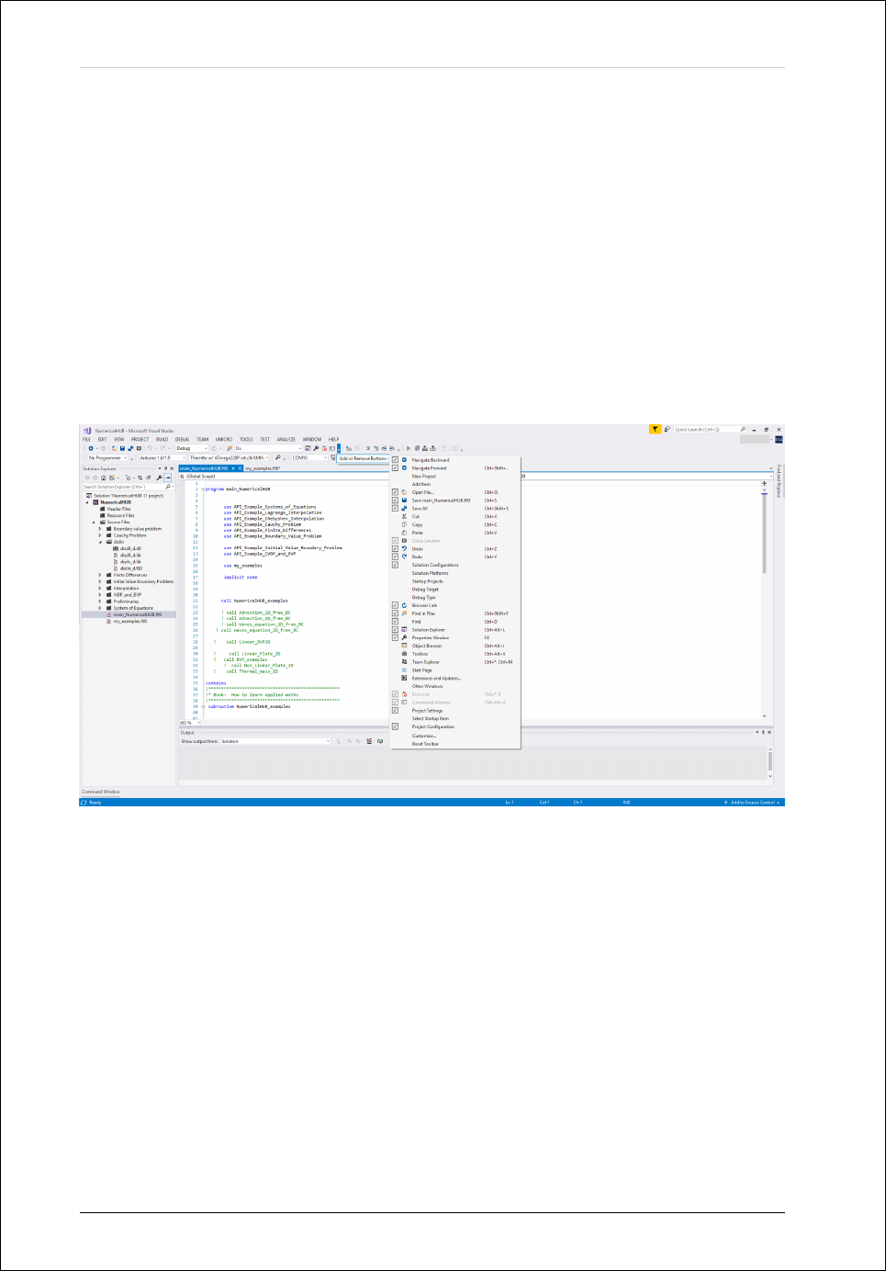Toggle the Navigate Backward checkbox
Image resolution: width=886 pixels, height=1271 pixels.
[x=396, y=460]
